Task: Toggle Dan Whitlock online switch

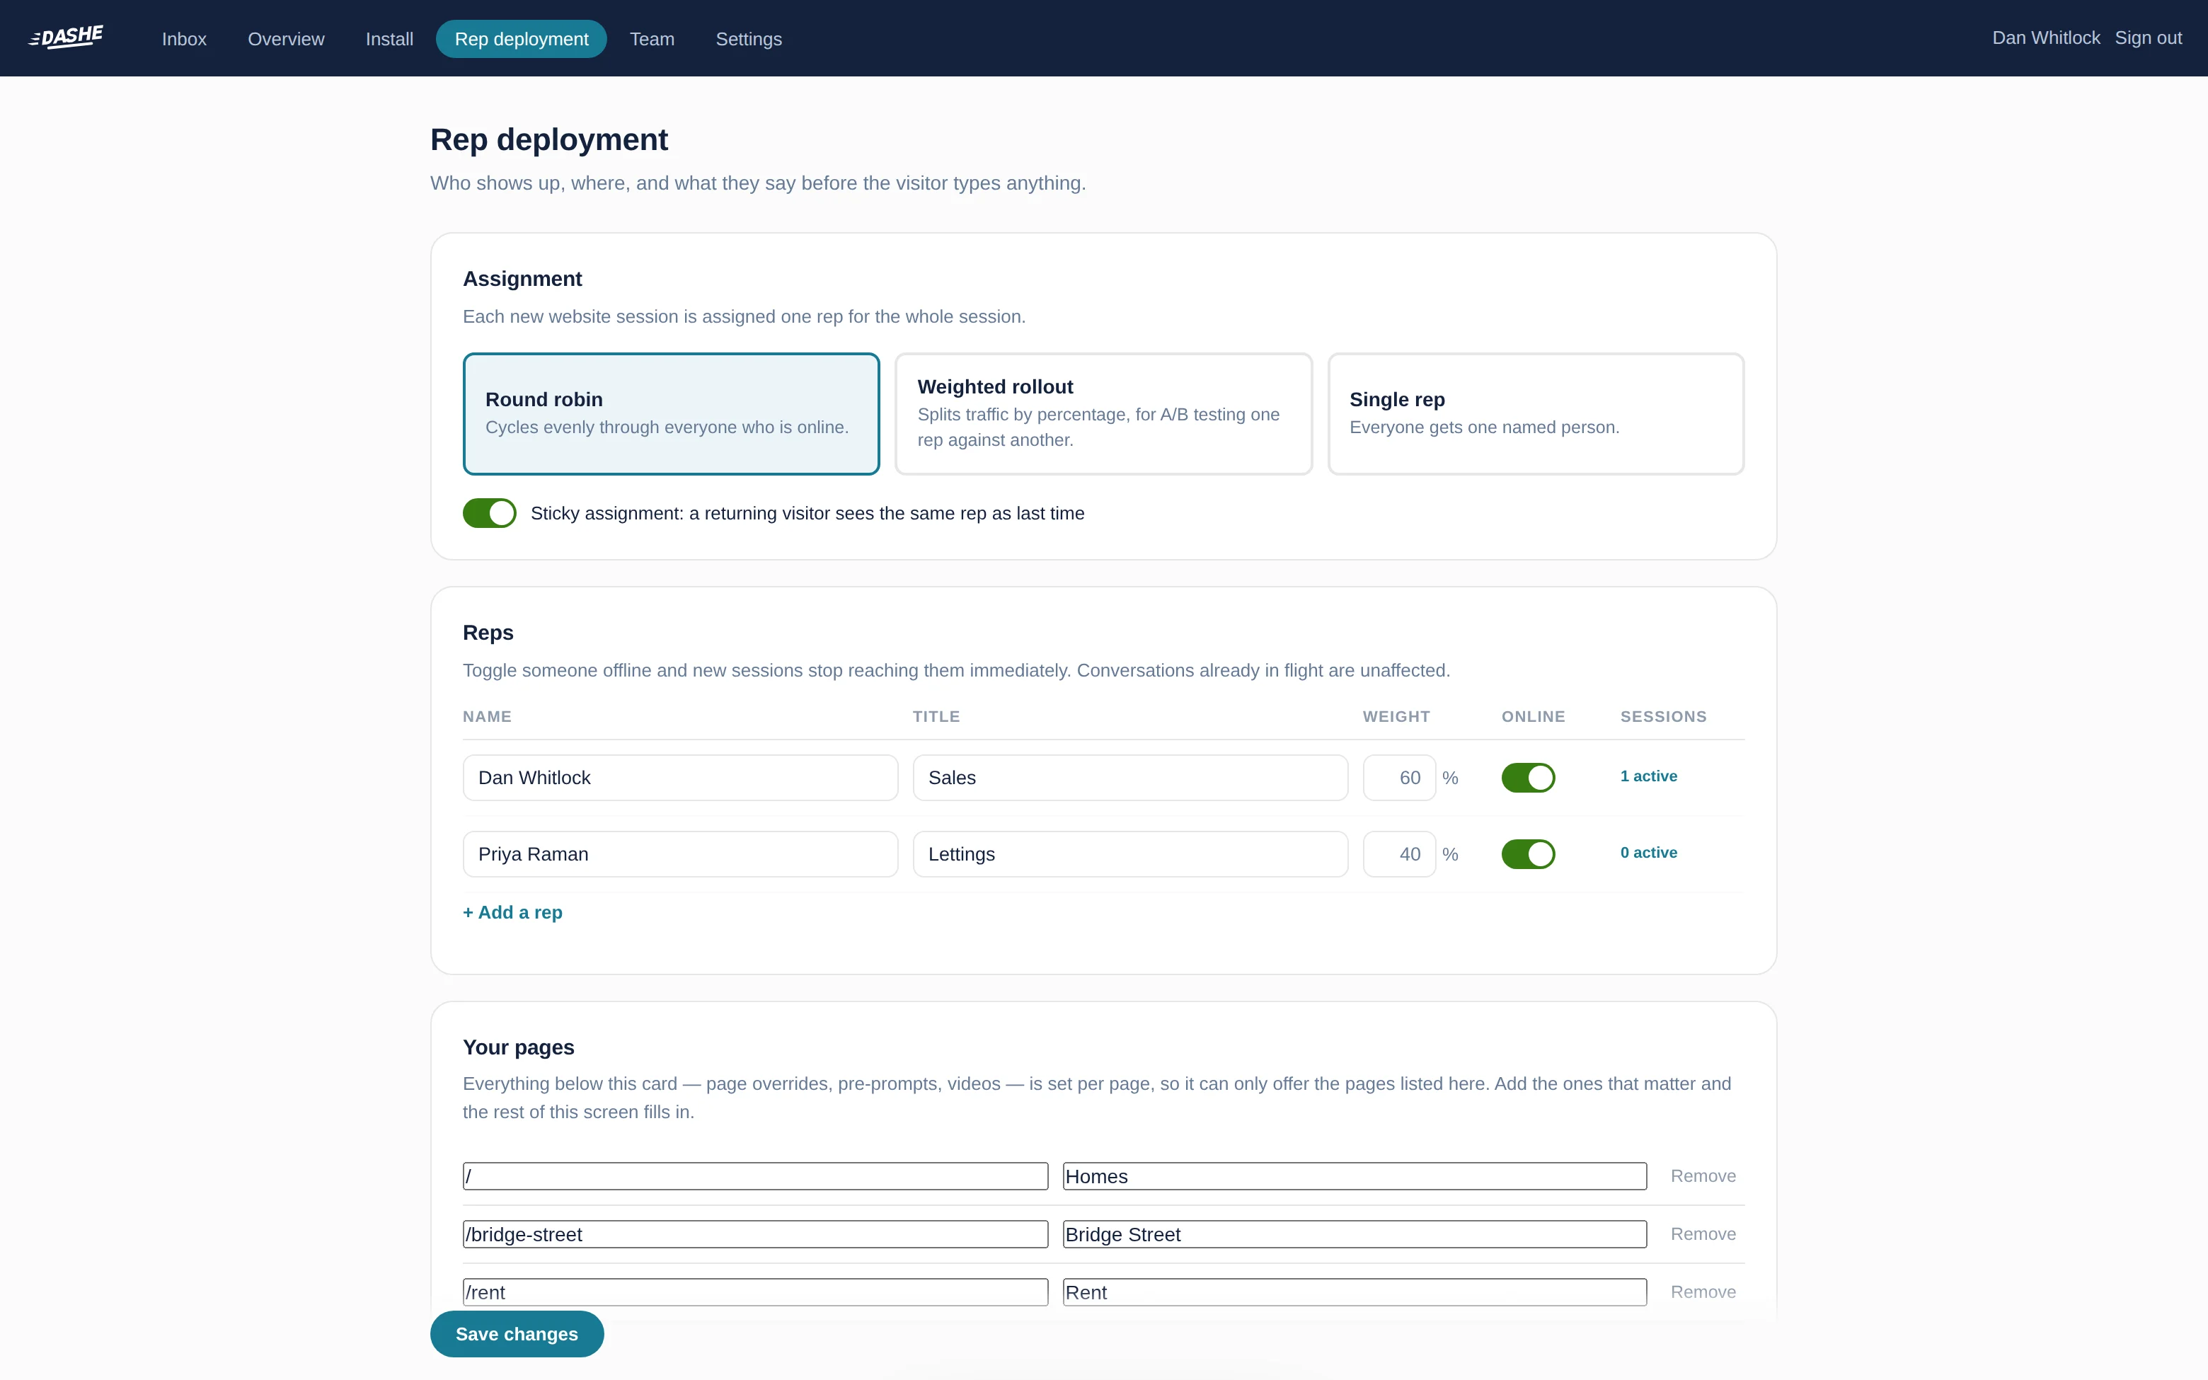Action: click(x=1529, y=778)
